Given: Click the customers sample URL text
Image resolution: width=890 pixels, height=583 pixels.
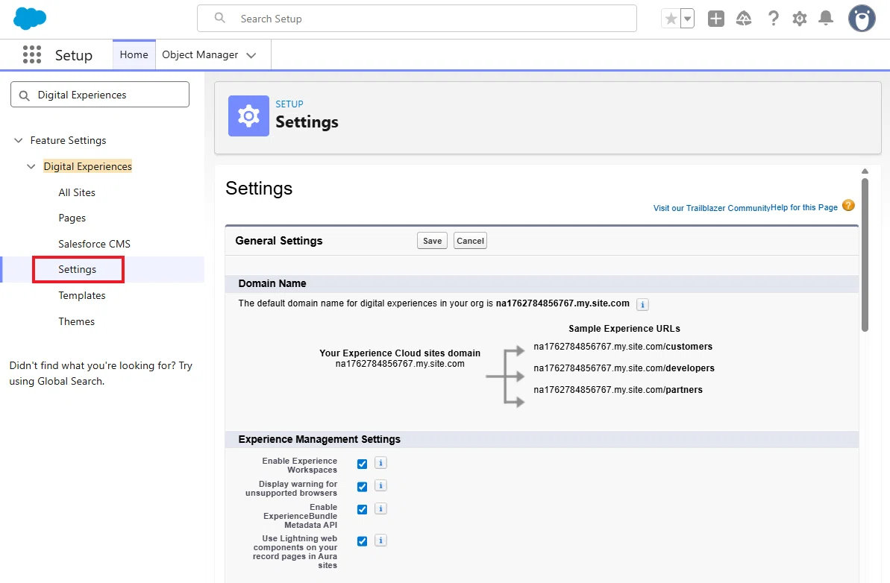Looking at the screenshot, I should [623, 347].
